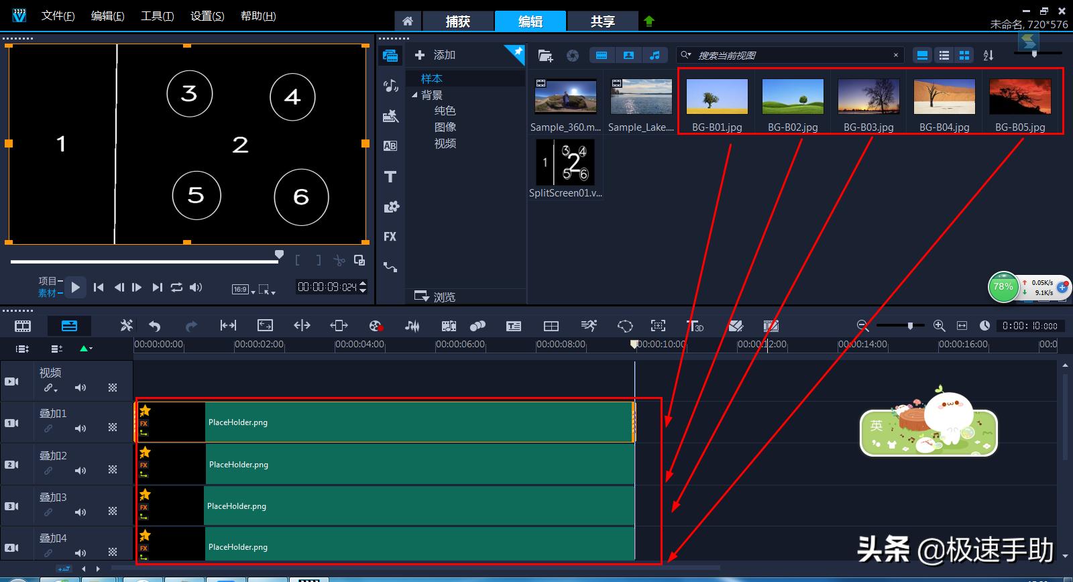Toggle repeat playback in preview panel
Screen dimensions: 1073x582
coord(176,288)
